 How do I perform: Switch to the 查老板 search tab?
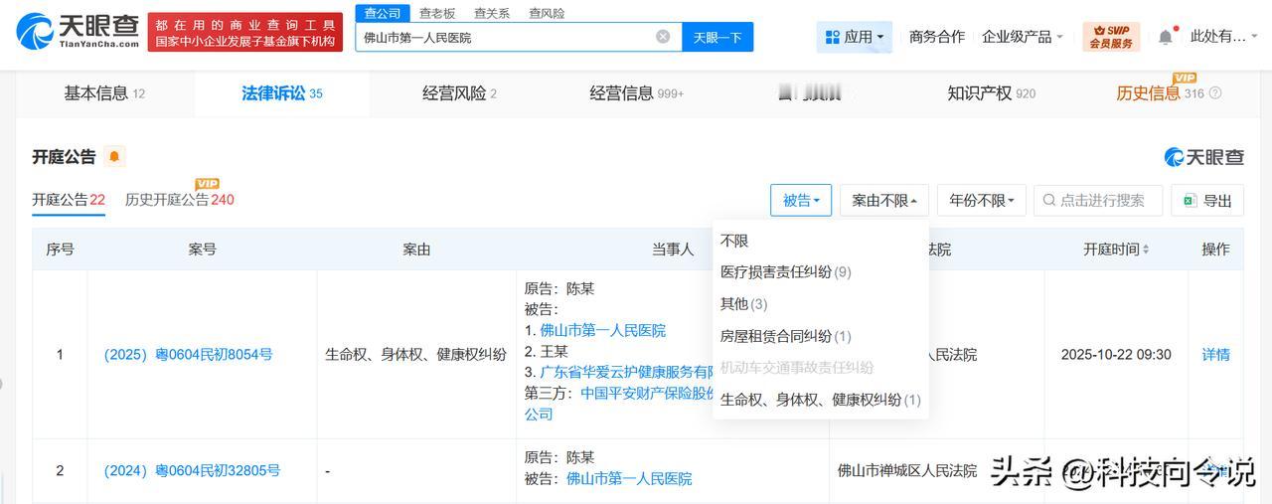coord(437,13)
